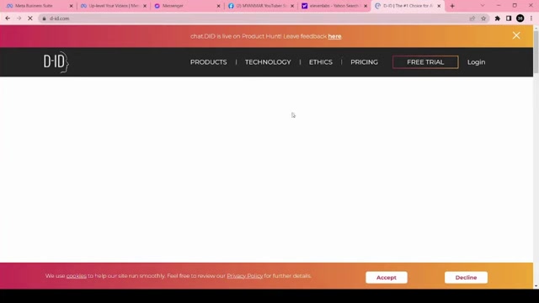The width and height of the screenshot is (539, 303).
Task: Open the Chrome profile avatar
Action: tap(520, 19)
